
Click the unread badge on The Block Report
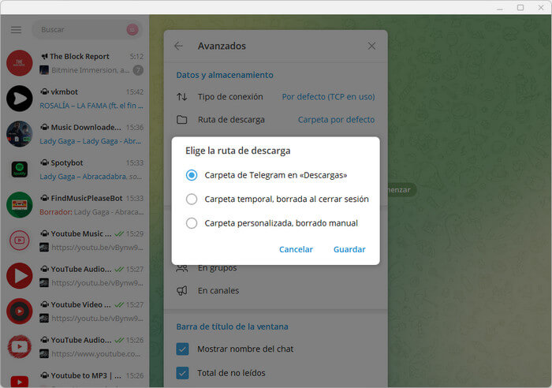(x=138, y=70)
